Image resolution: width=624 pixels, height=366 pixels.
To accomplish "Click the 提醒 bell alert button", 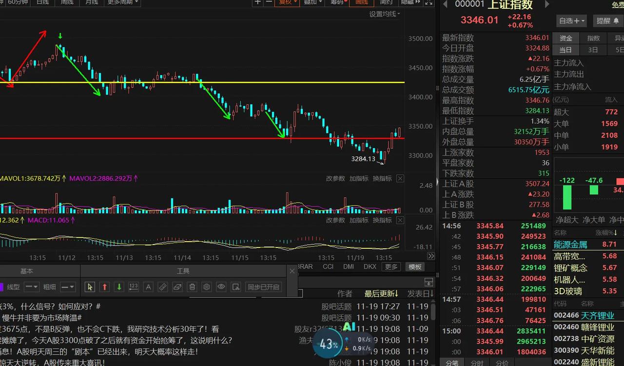I will [x=608, y=20].
